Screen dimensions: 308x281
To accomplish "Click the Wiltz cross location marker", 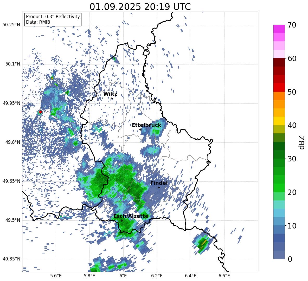I will [112, 99].
